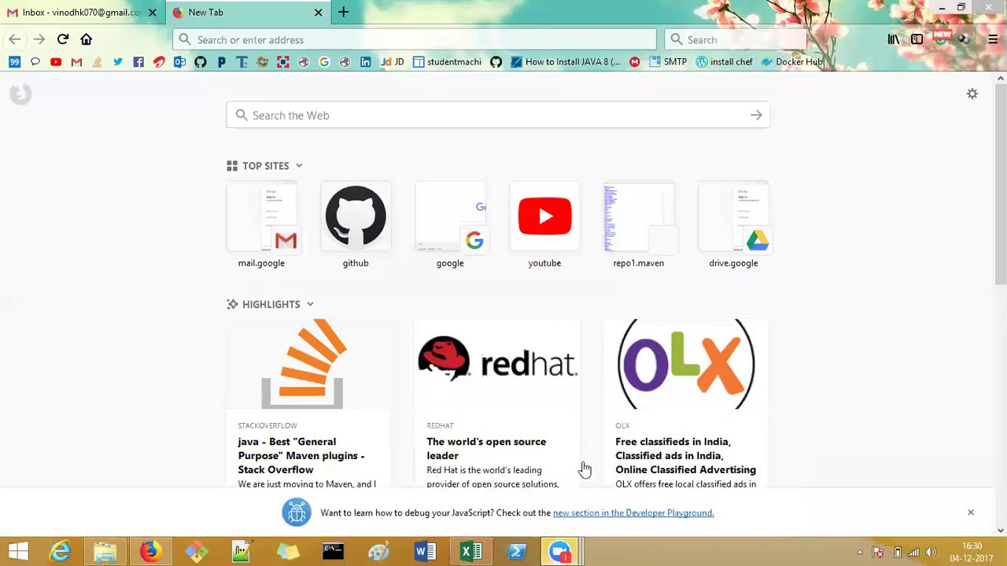Switch to Firefox in taskbar

[150, 552]
